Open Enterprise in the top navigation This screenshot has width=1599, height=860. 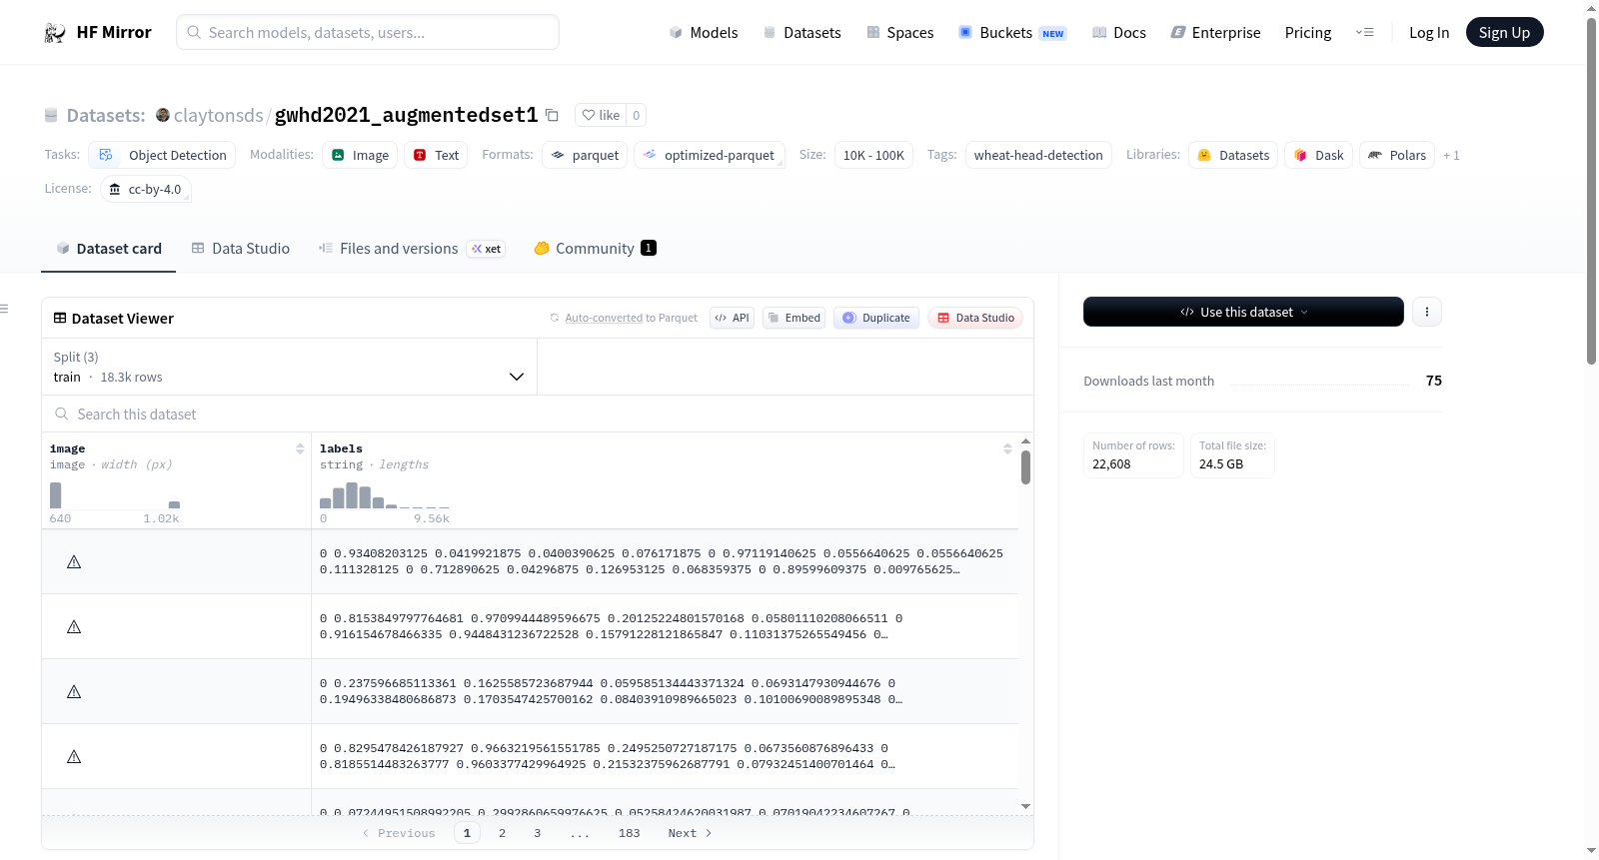point(1215,33)
